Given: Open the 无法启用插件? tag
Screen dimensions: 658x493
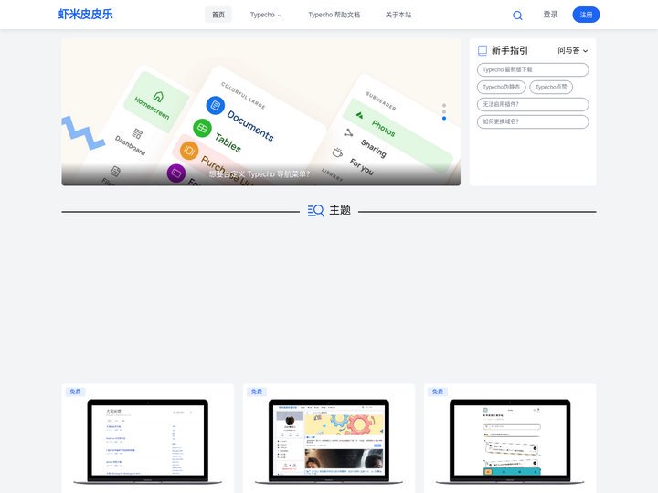Looking at the screenshot, I should pos(533,104).
